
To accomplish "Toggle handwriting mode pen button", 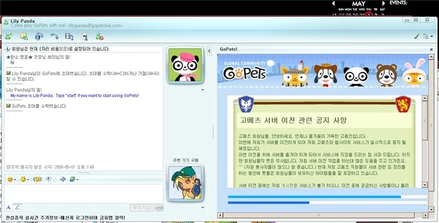I will (x=17, y=207).
